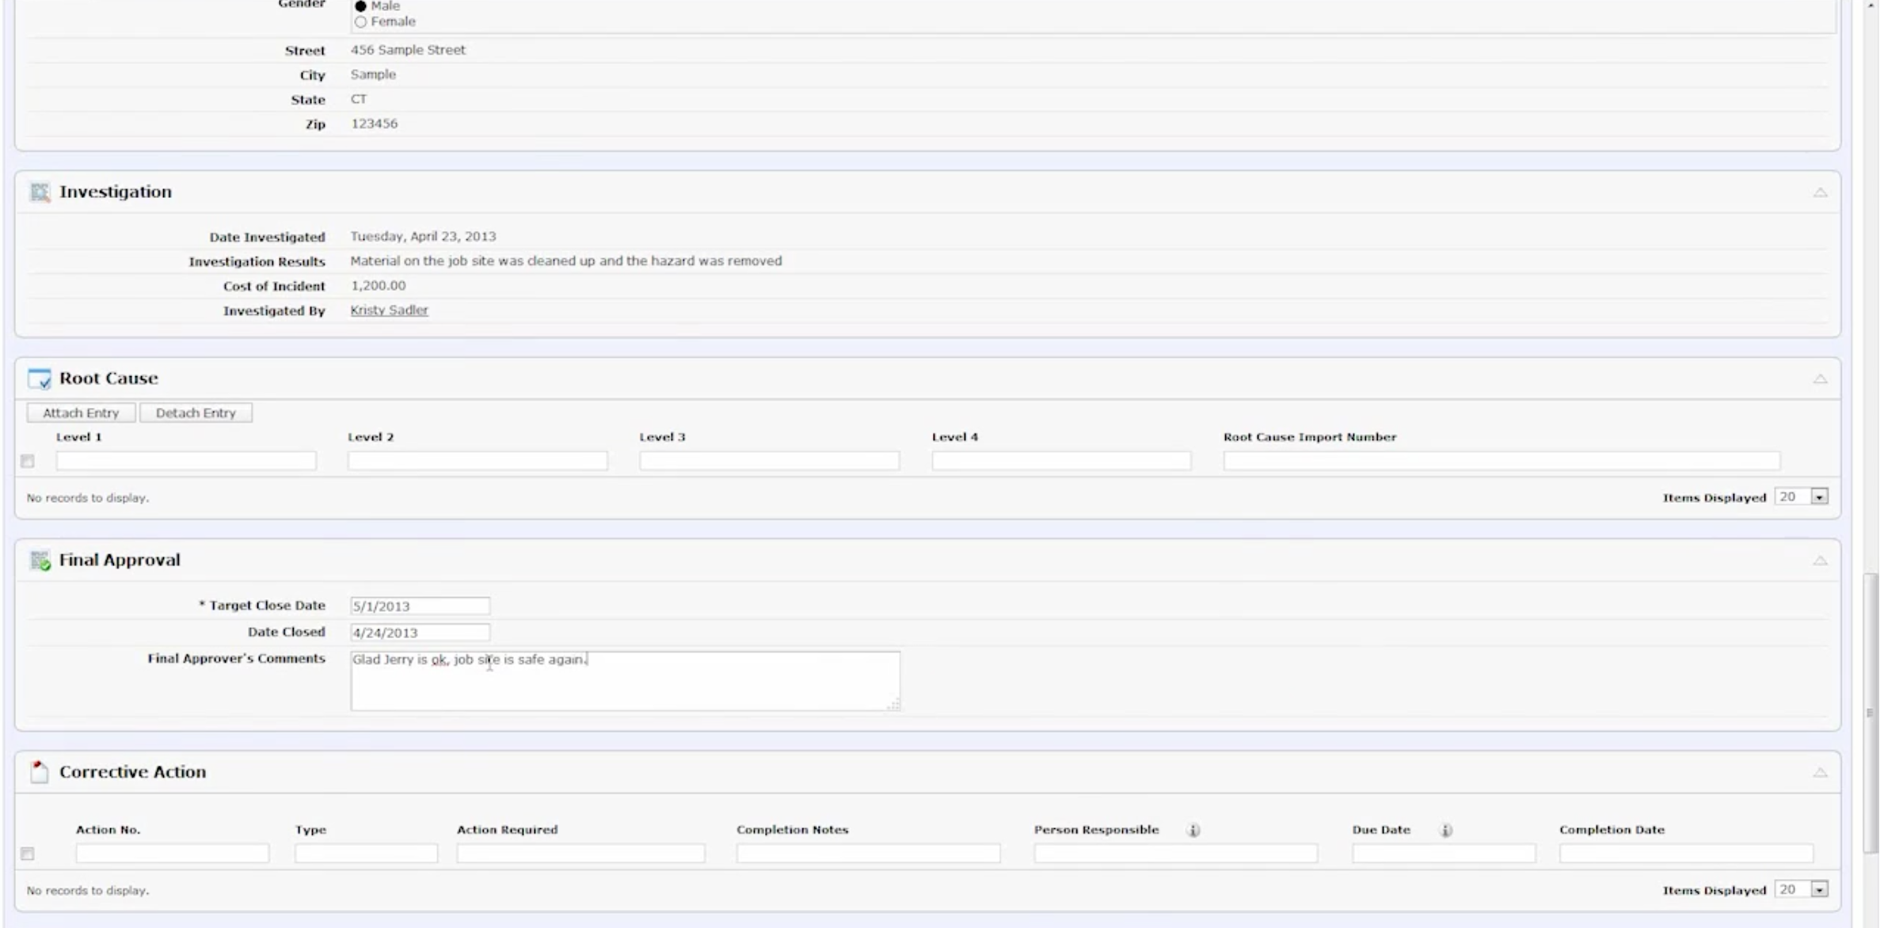Open the Kristy Sadler link
Viewport: 1880px width, 928px height.
[389, 310]
